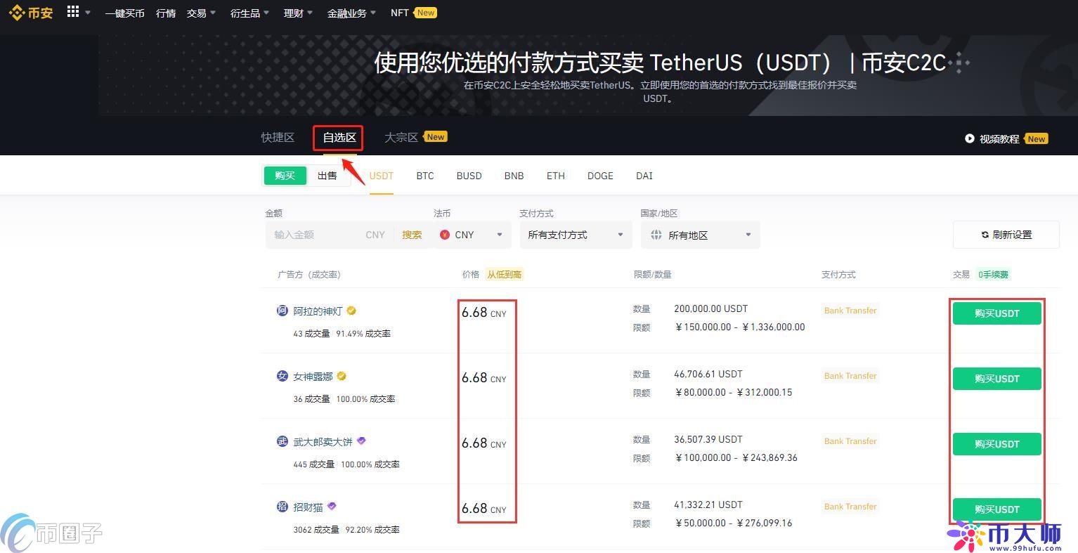This screenshot has height=553, width=1078.
Task: Open the 所有支付方式 payment dropdown
Action: tap(574, 235)
